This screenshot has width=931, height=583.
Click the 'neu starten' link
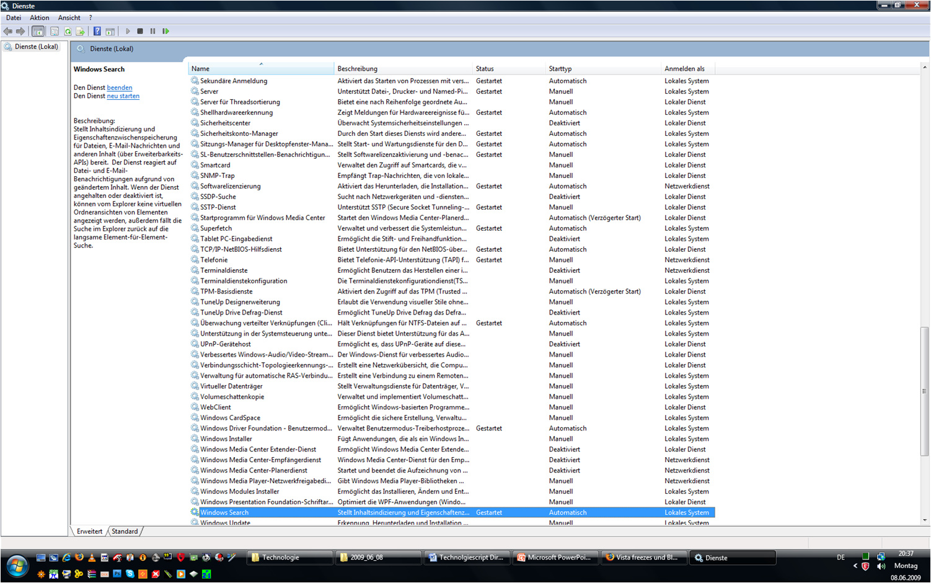tap(123, 96)
